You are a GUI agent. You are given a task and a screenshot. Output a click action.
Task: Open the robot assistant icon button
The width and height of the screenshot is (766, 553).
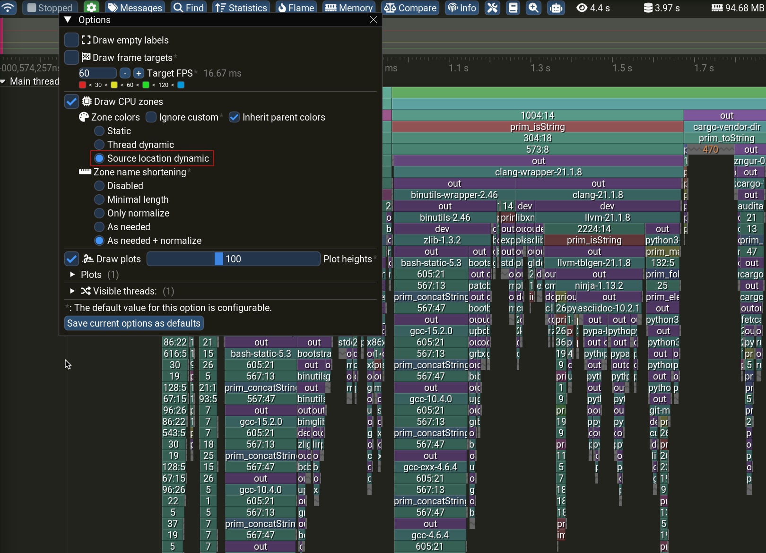[x=556, y=8]
